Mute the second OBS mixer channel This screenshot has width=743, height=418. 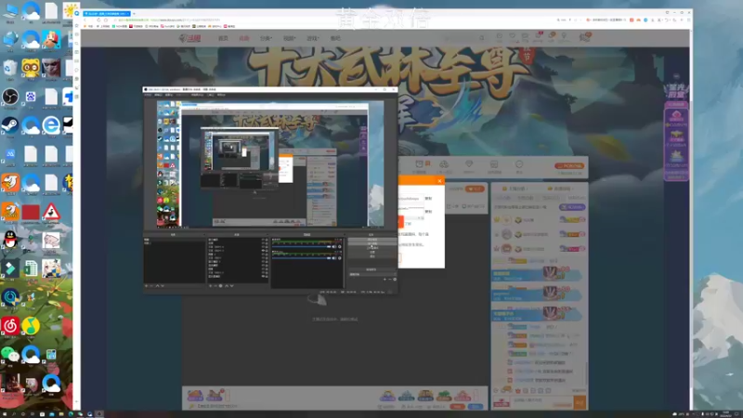point(334,258)
